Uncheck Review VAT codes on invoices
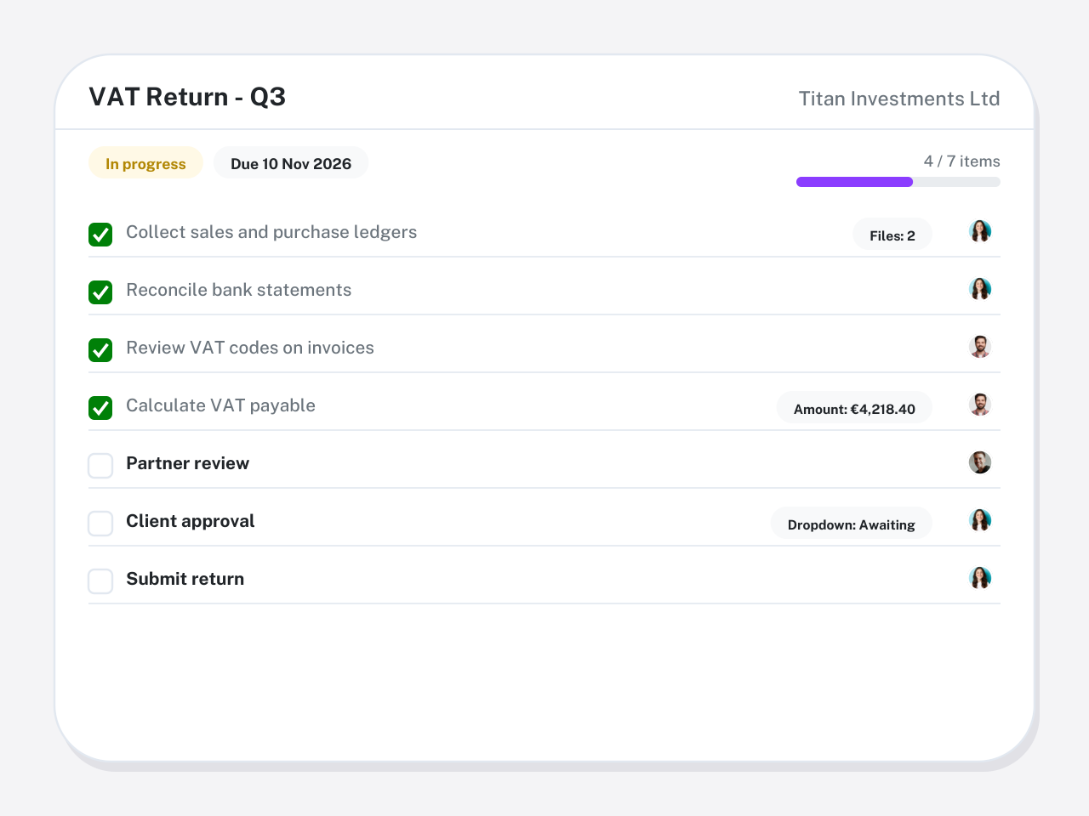The image size is (1089, 816). (x=100, y=350)
